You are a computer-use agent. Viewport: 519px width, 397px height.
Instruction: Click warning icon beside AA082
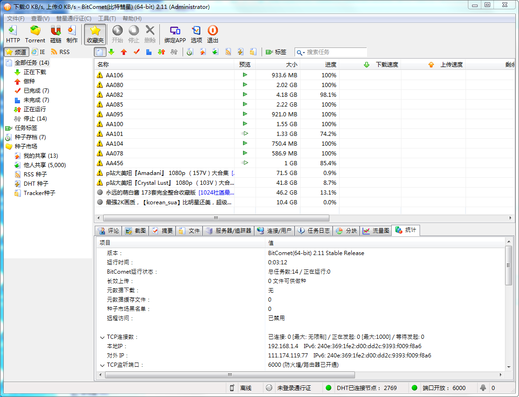[x=99, y=94]
